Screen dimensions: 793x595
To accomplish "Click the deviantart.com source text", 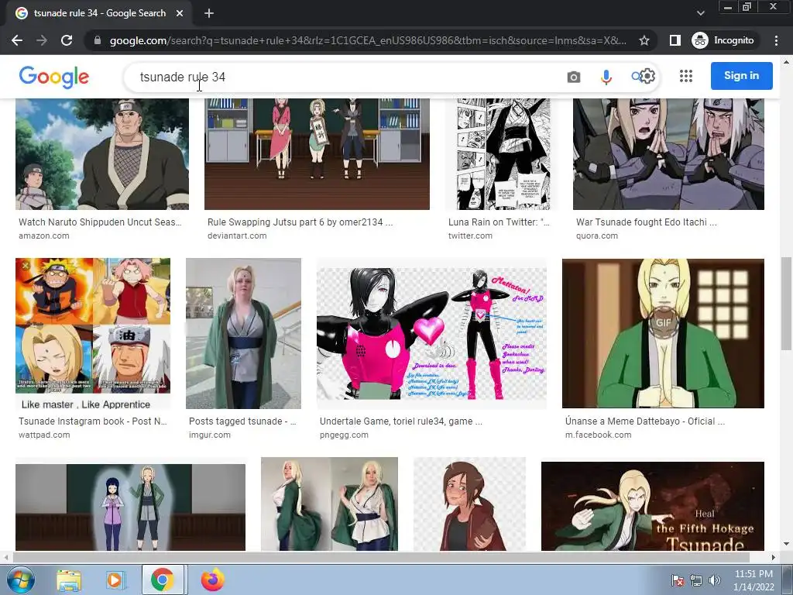I will coord(237,236).
